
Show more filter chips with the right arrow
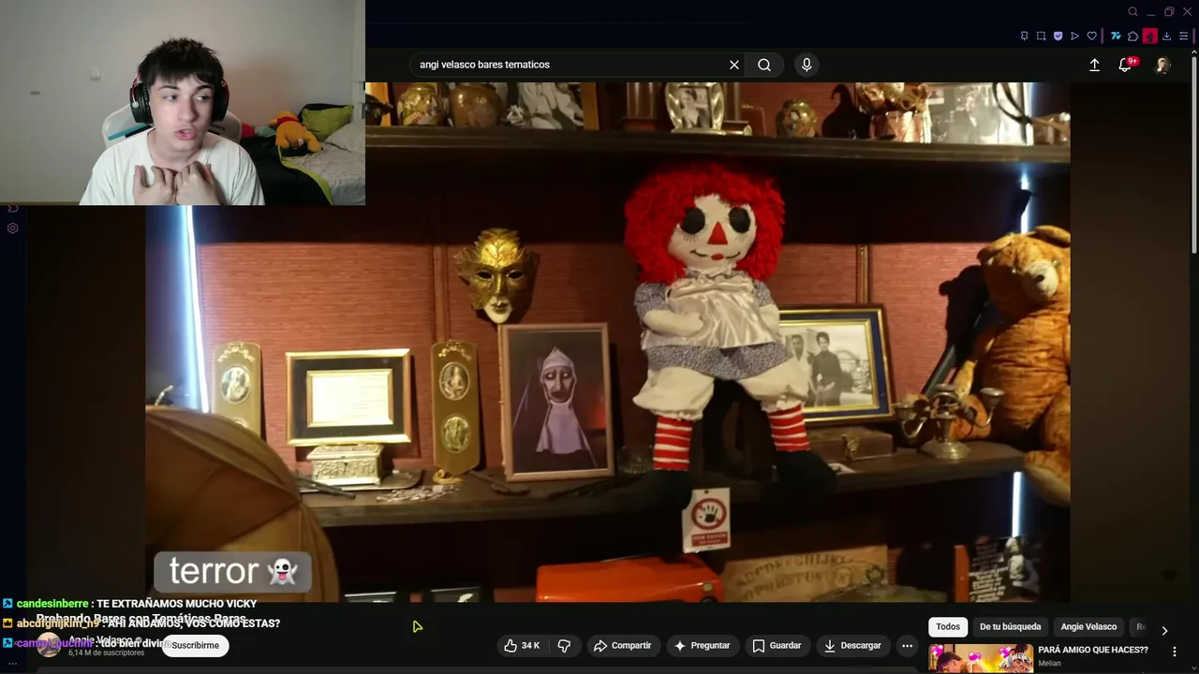(1164, 630)
